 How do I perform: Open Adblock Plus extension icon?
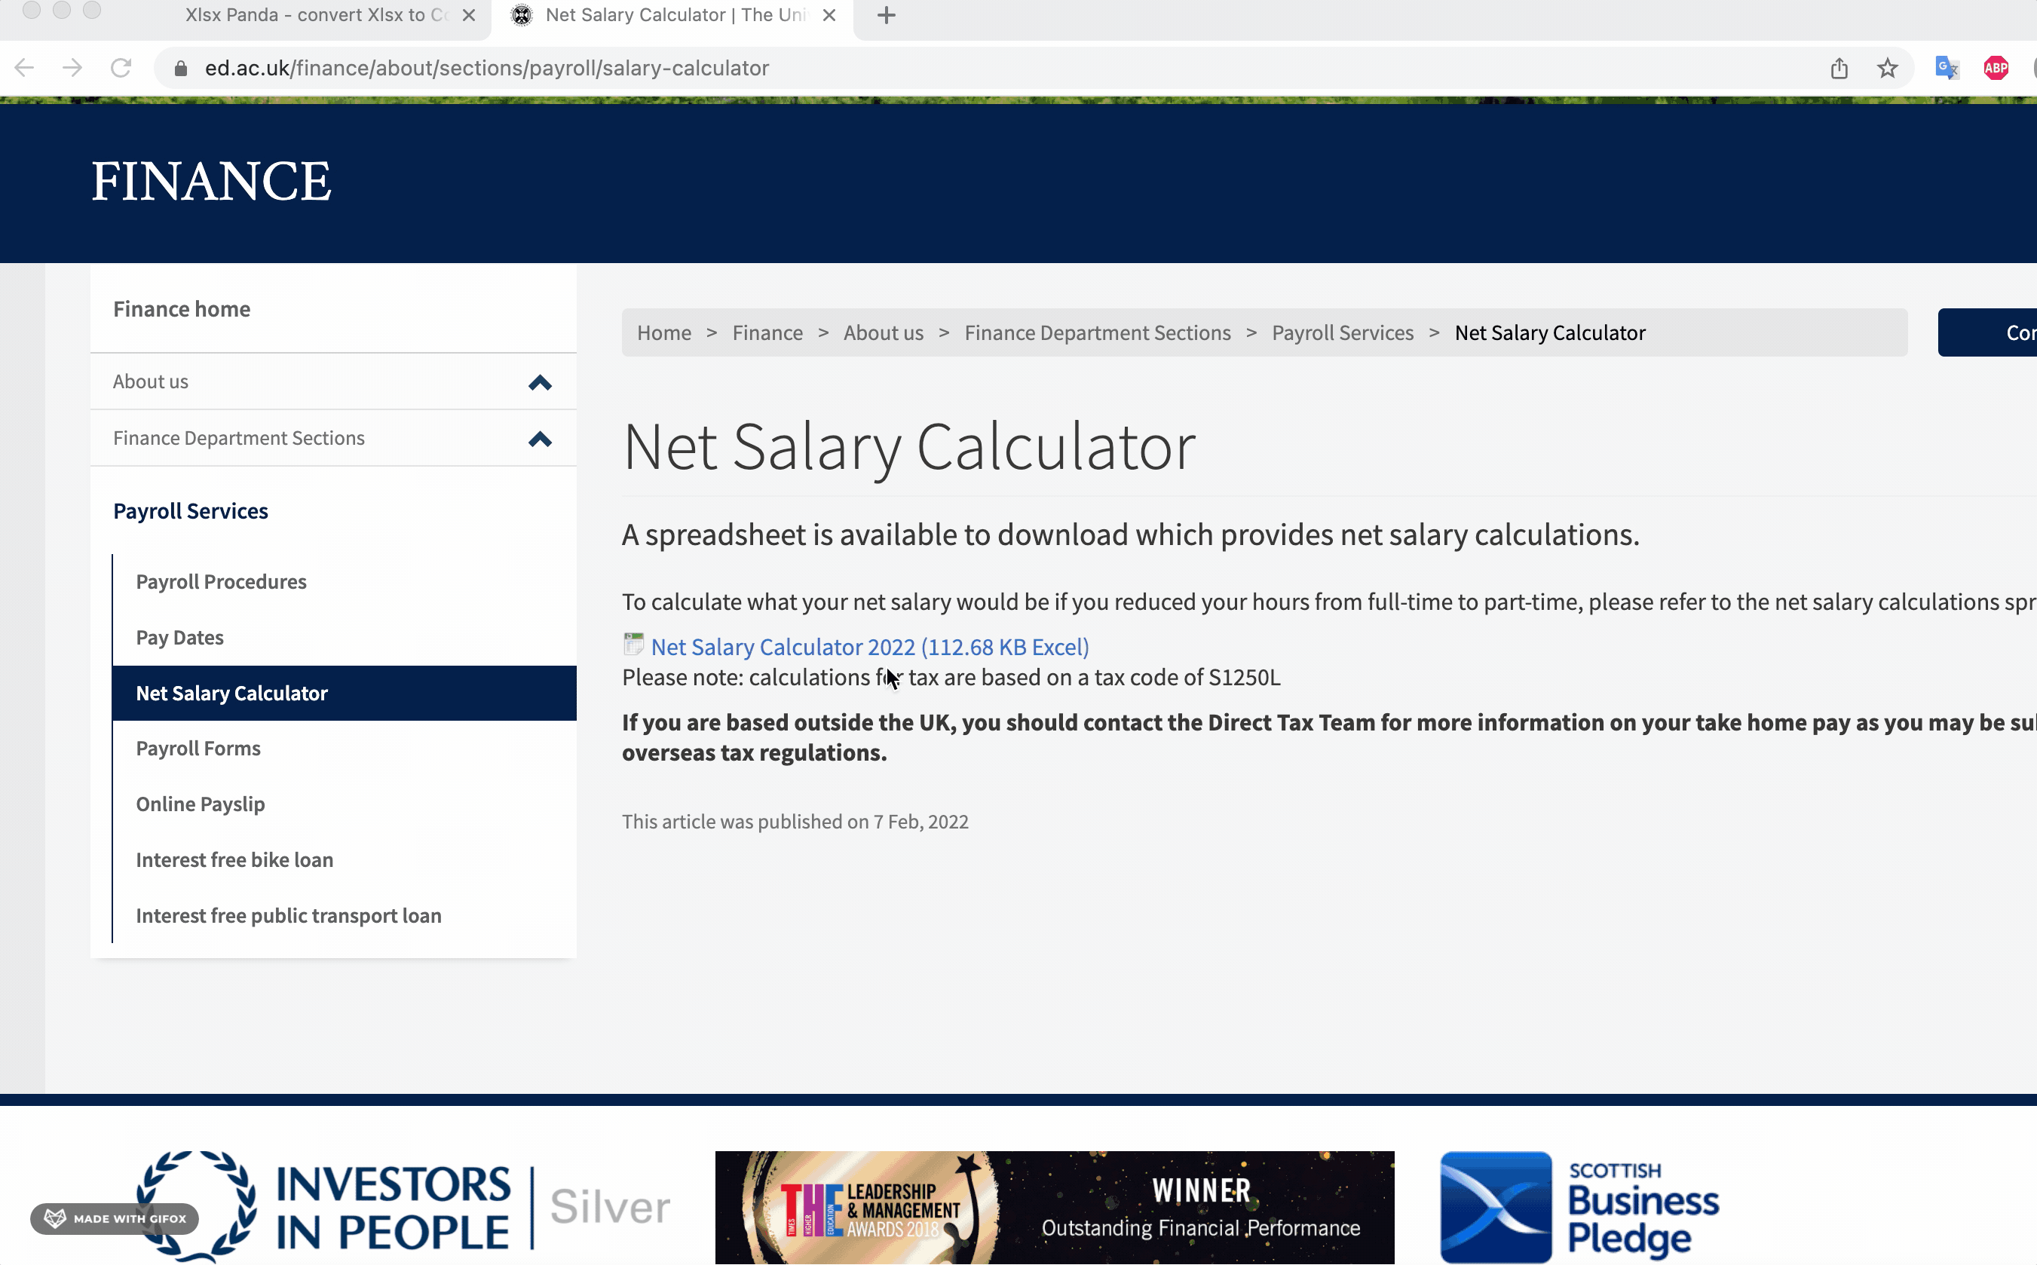1996,68
